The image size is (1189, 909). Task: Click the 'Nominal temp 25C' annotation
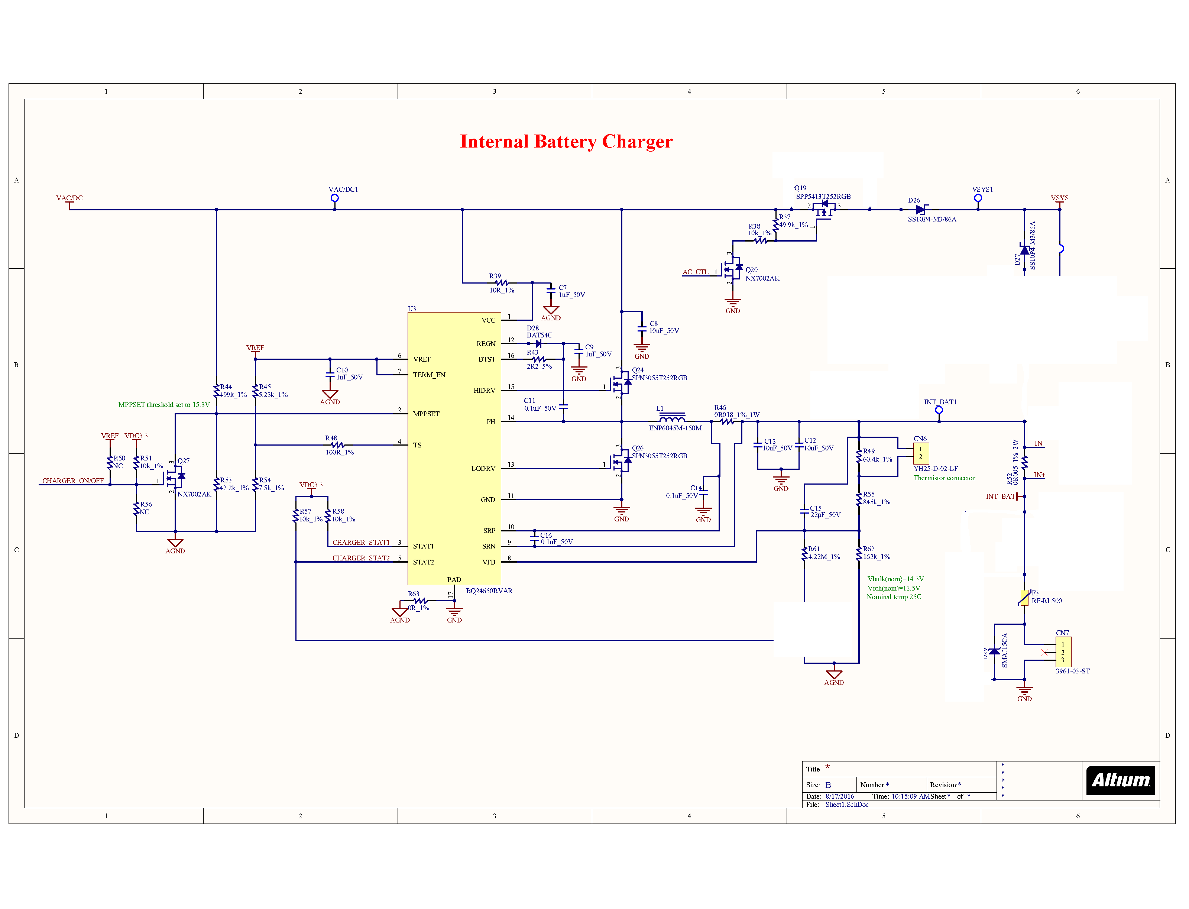(894, 597)
